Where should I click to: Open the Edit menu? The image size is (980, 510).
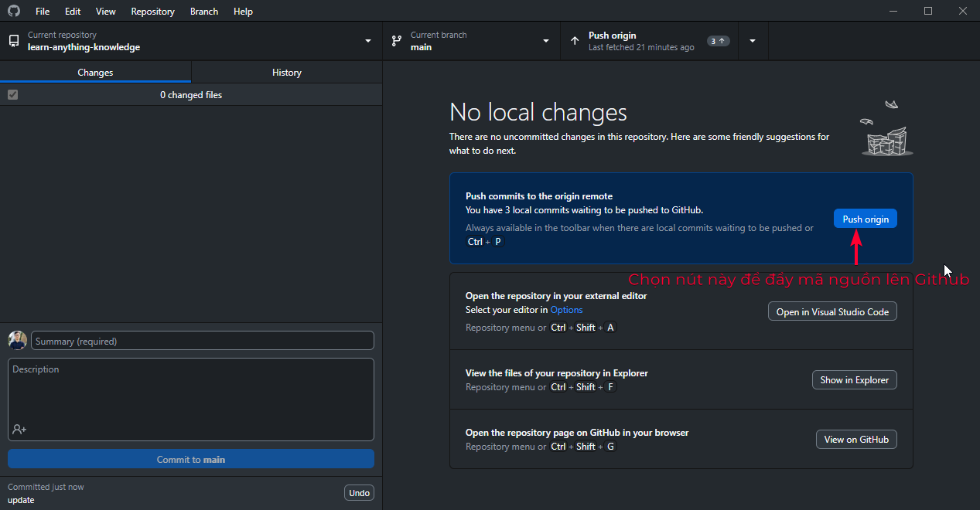click(x=73, y=12)
